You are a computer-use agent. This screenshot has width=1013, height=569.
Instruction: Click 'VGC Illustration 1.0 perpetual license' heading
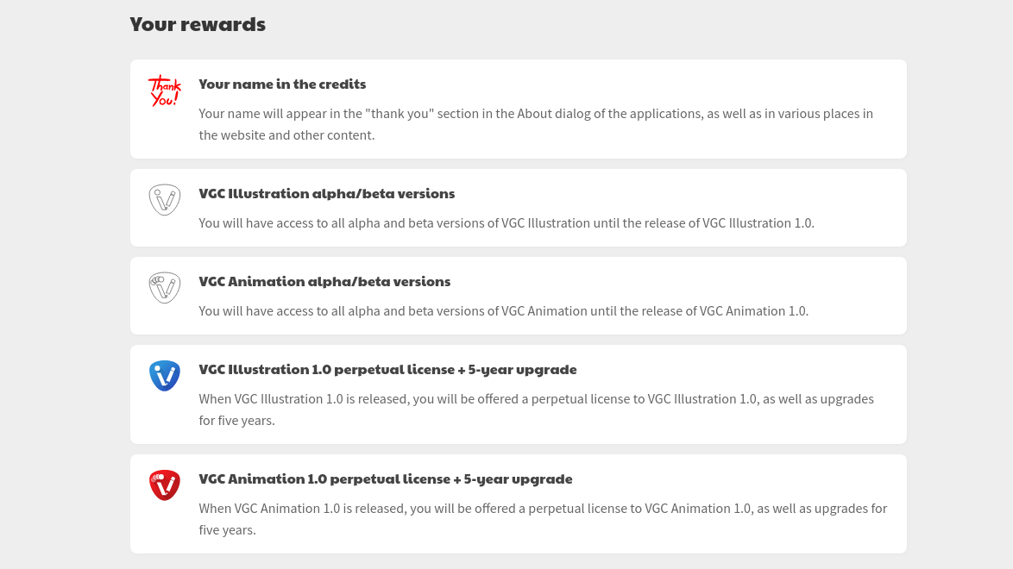387,370
